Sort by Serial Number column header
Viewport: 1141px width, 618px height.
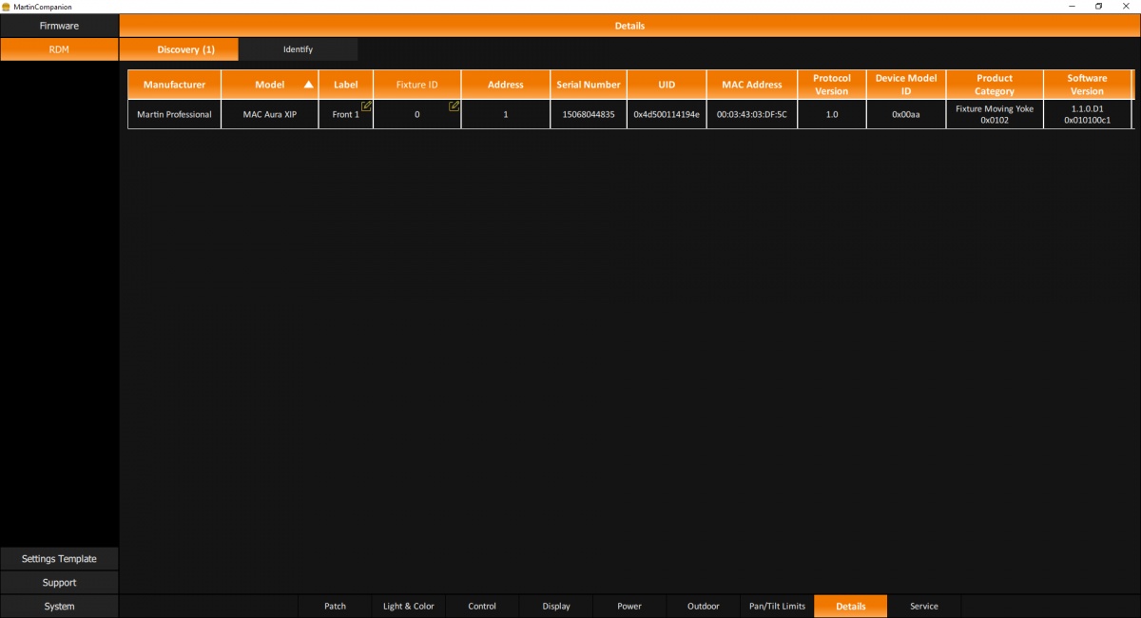[589, 85]
